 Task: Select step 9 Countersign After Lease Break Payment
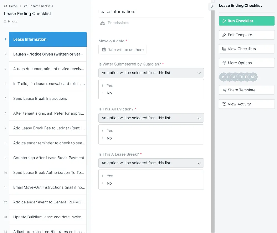48,158
